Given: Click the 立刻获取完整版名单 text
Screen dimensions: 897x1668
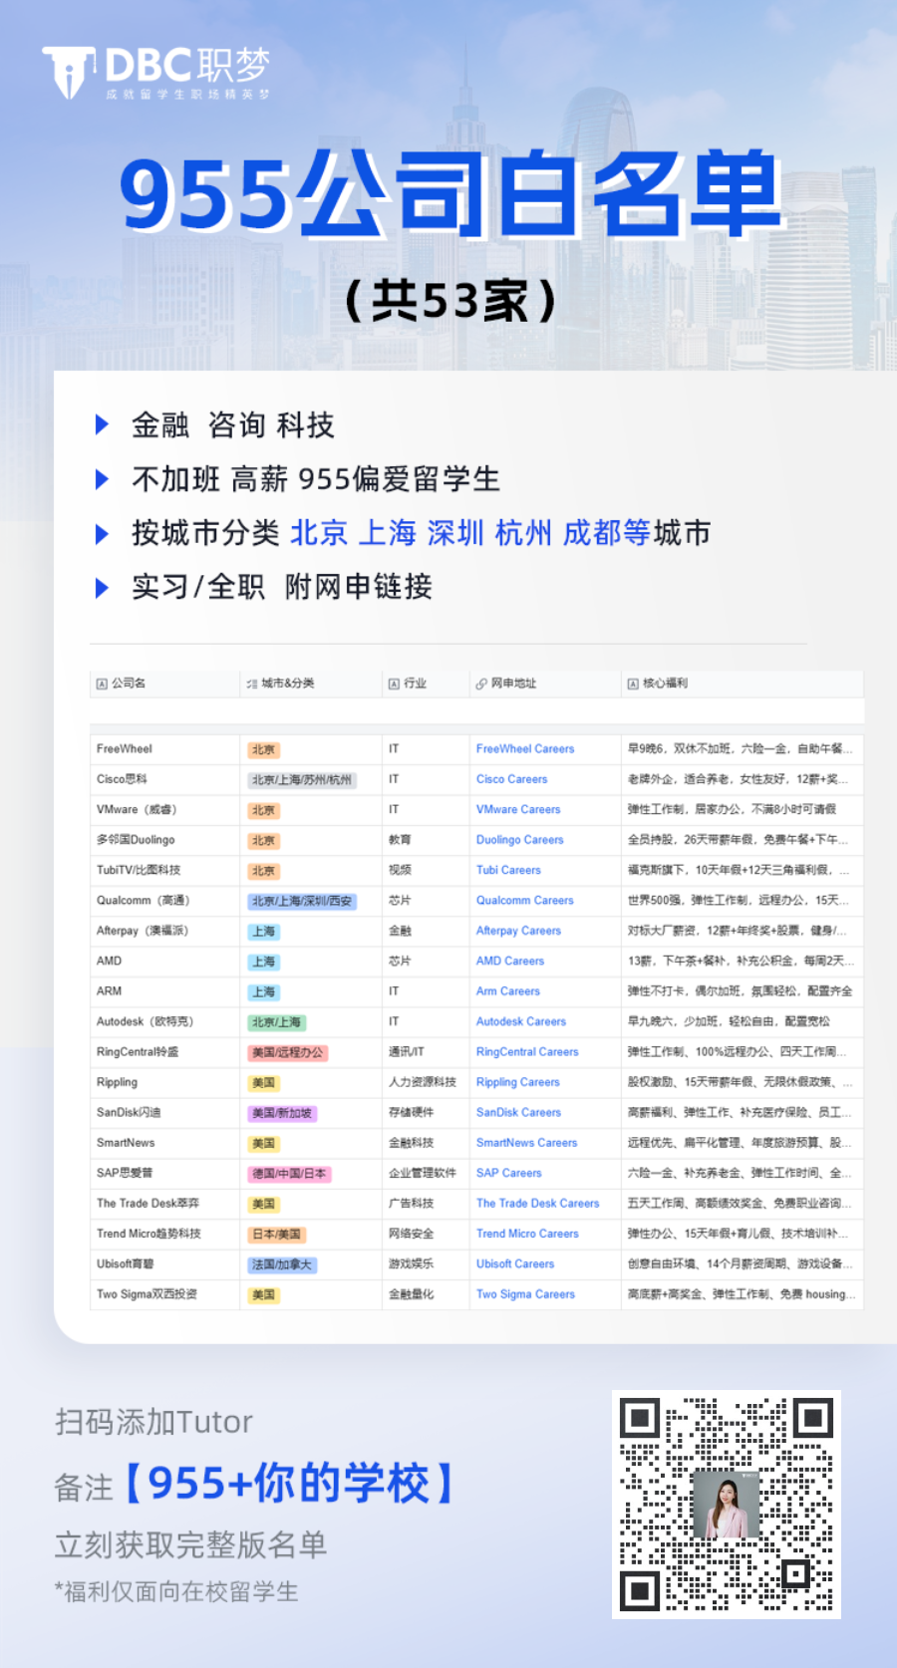Looking at the screenshot, I should 190,1545.
